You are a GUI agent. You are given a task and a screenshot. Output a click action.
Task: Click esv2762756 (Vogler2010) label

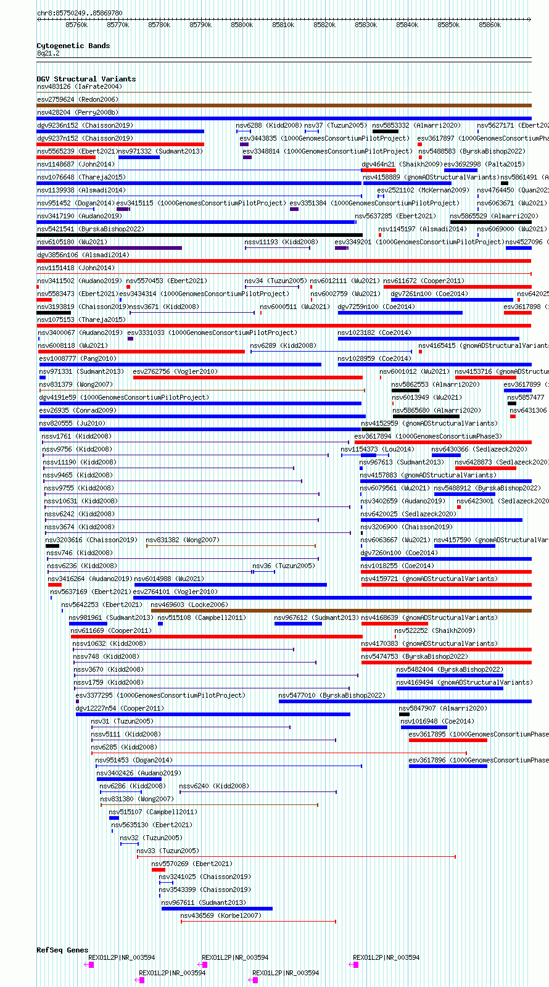pyautogui.click(x=175, y=372)
